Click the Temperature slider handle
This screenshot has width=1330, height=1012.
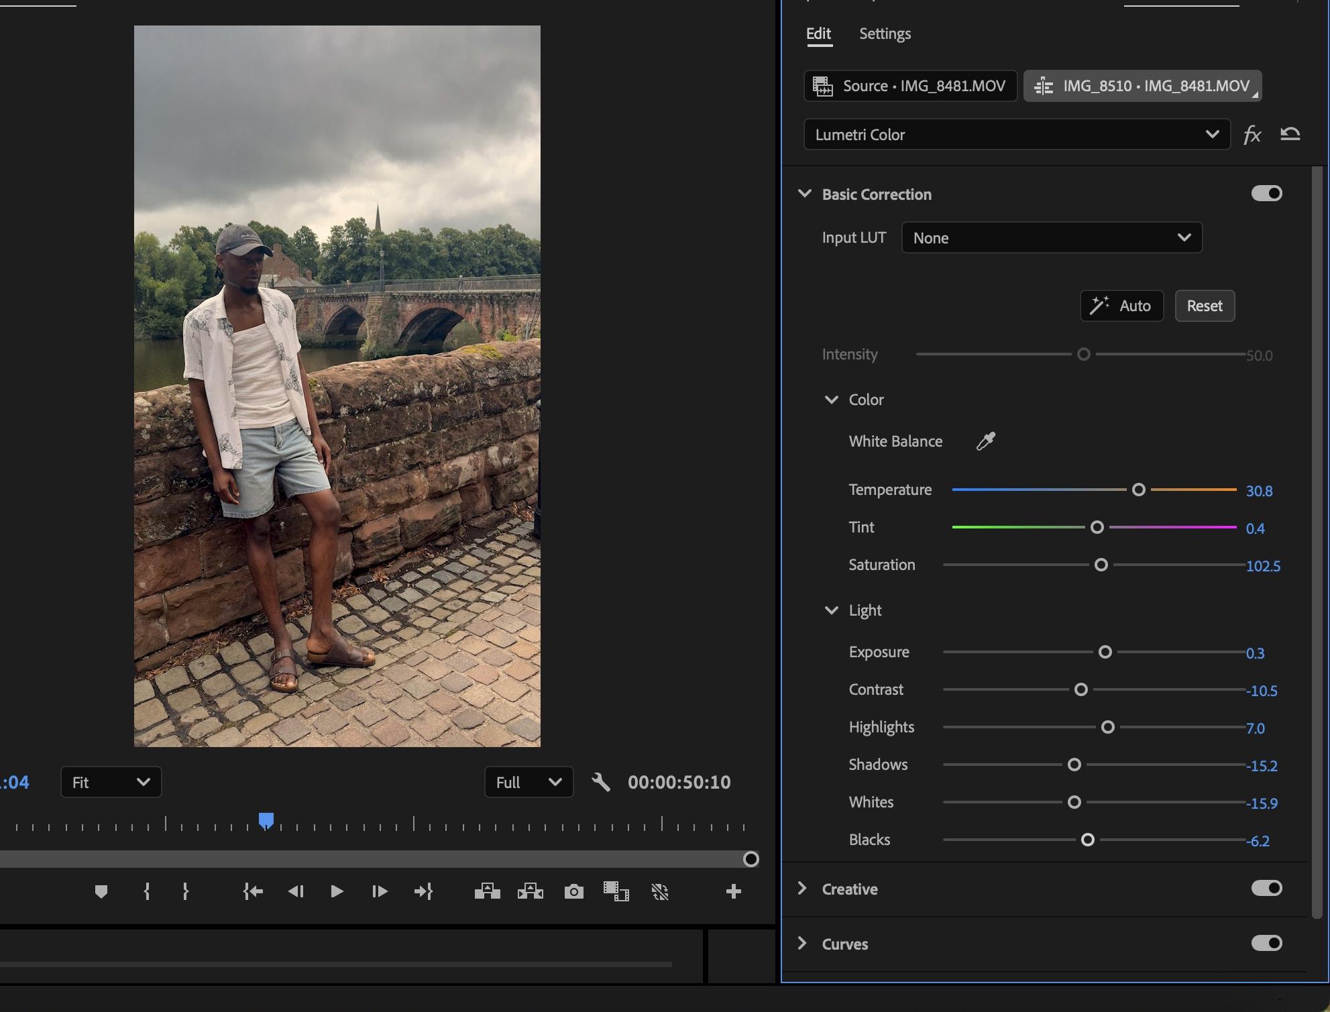pyautogui.click(x=1138, y=490)
